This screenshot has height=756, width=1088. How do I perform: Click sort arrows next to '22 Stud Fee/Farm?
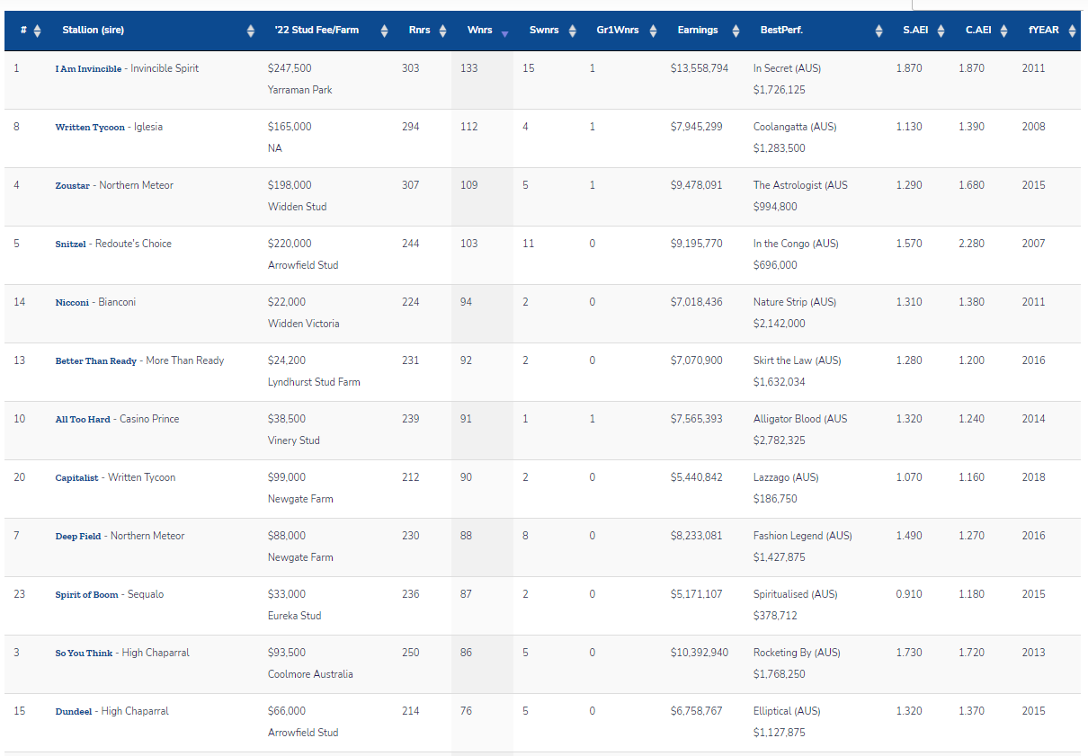click(385, 31)
